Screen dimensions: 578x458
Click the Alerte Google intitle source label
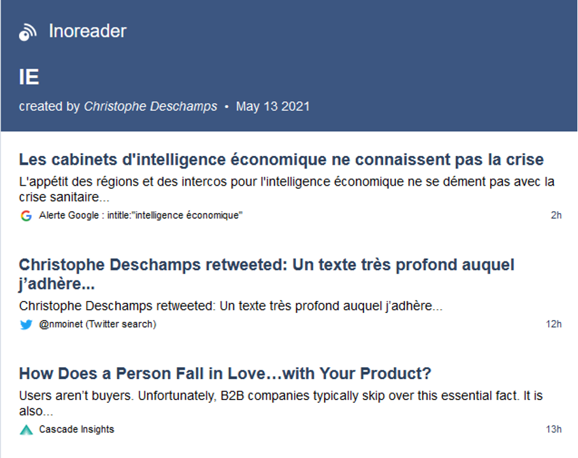coord(141,215)
